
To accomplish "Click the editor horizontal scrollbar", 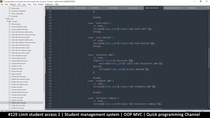I will pyautogui.click(x=104, y=109).
